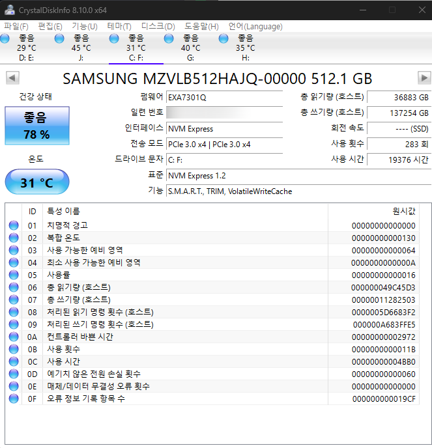This screenshot has width=432, height=448.
Task: Click the 건강 상태 label
Action: click(x=35, y=96)
